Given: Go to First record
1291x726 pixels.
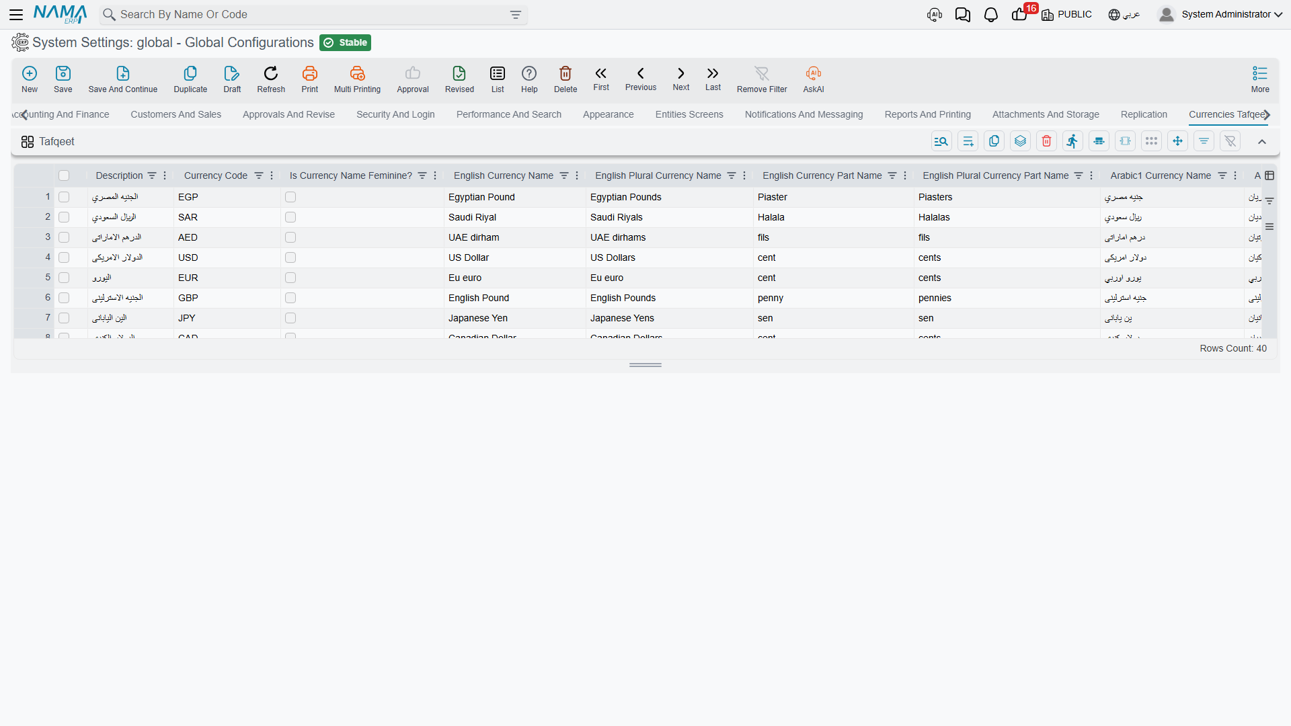Looking at the screenshot, I should click(x=601, y=79).
